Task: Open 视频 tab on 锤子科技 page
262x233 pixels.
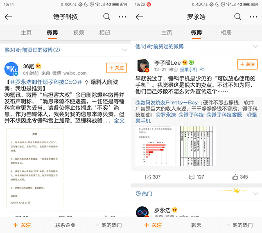Action: [x=79, y=32]
